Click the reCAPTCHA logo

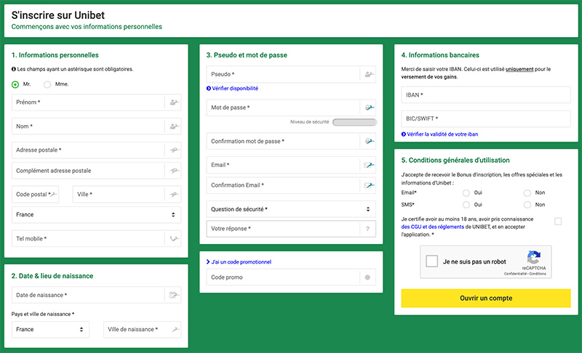534,256
